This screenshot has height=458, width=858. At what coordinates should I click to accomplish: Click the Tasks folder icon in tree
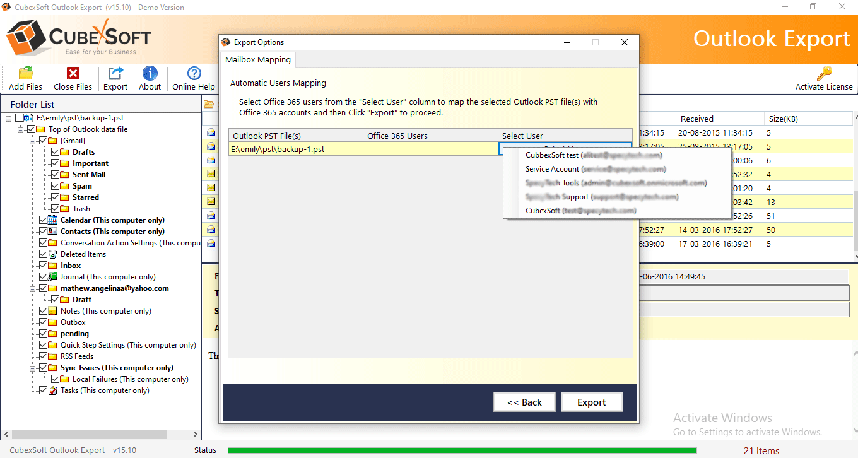click(x=54, y=390)
